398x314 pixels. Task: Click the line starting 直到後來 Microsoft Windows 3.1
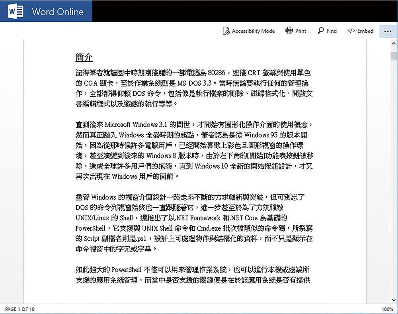[x=194, y=124]
